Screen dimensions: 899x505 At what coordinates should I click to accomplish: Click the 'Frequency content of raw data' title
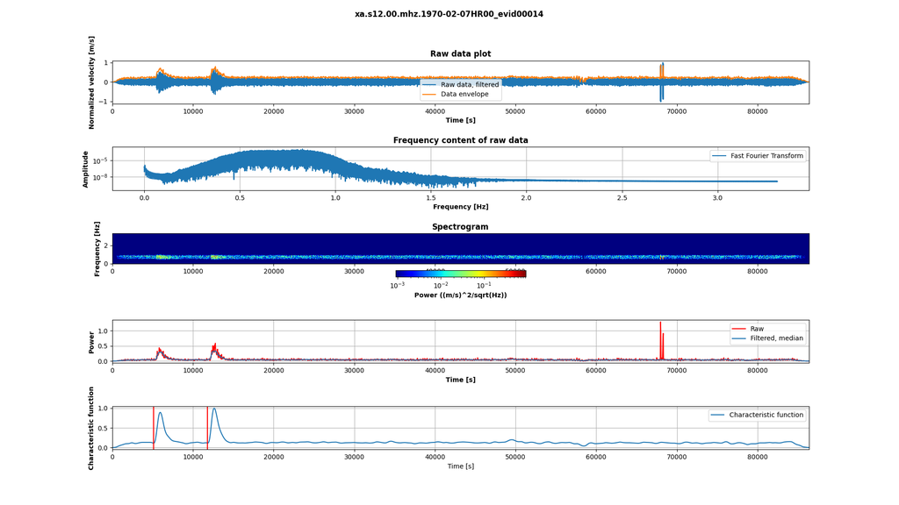point(460,140)
